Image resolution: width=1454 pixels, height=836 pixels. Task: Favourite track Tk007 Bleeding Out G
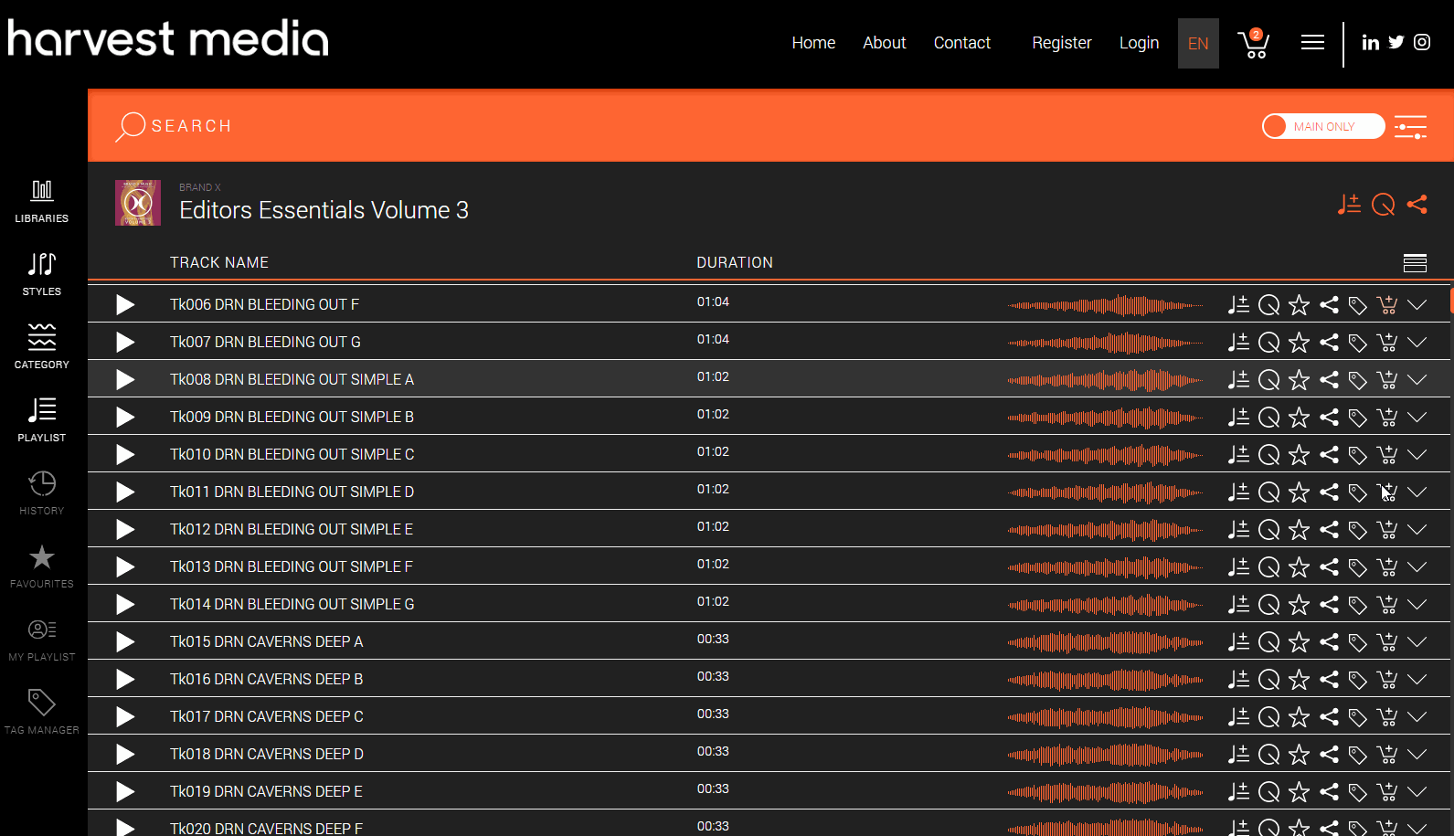pyautogui.click(x=1299, y=343)
